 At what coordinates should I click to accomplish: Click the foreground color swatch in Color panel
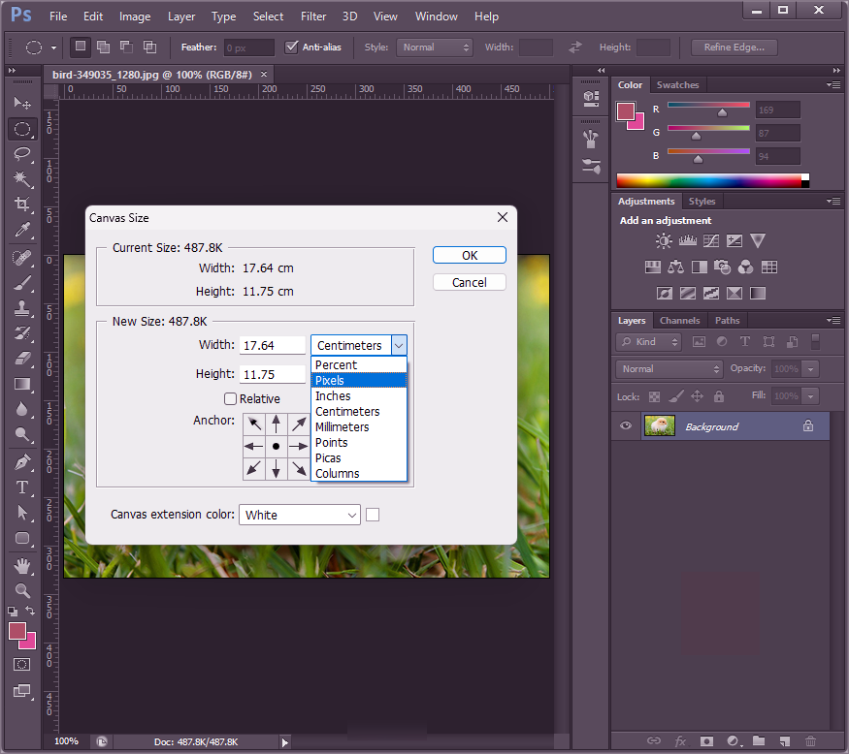[626, 110]
